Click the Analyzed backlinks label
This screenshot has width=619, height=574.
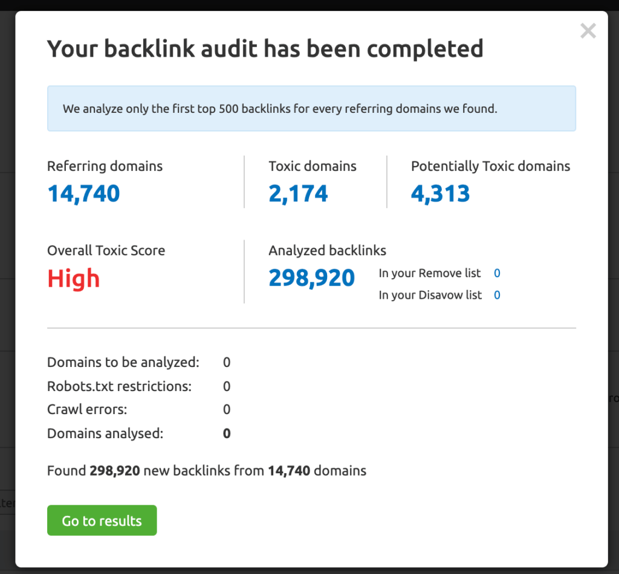click(328, 250)
